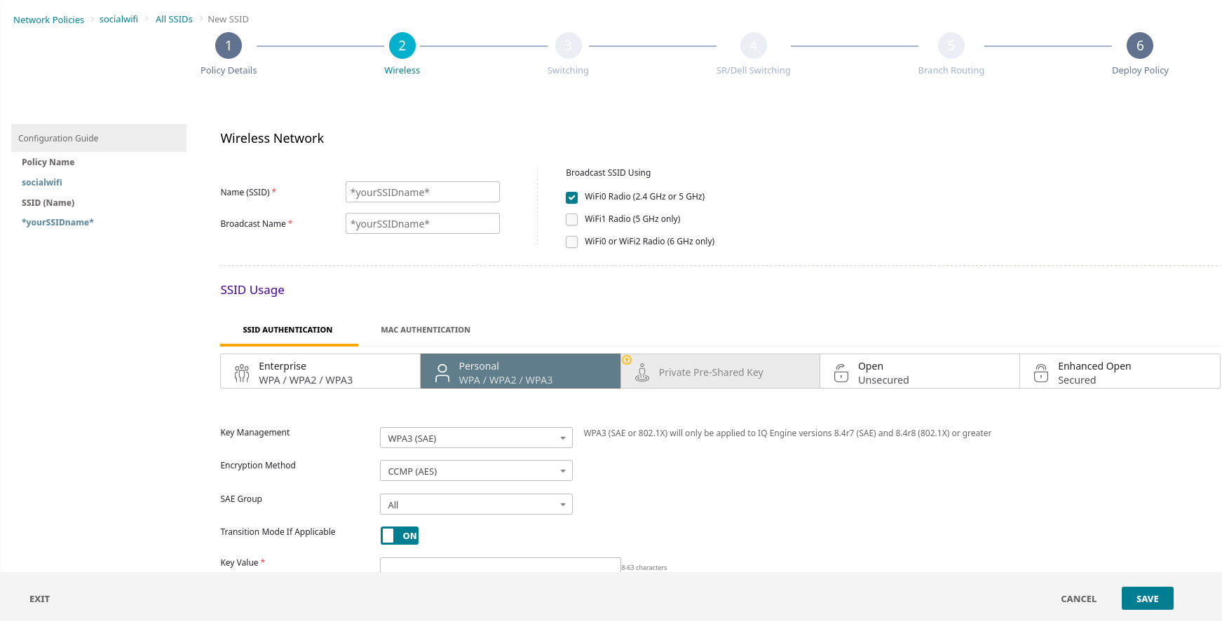Click the Open Unsecured padlock icon
Viewport: 1222px width, 621px height.
[841, 373]
